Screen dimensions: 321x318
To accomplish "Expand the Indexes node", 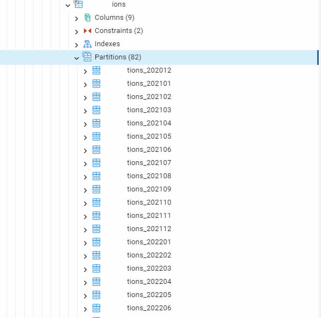I will click(x=77, y=45).
